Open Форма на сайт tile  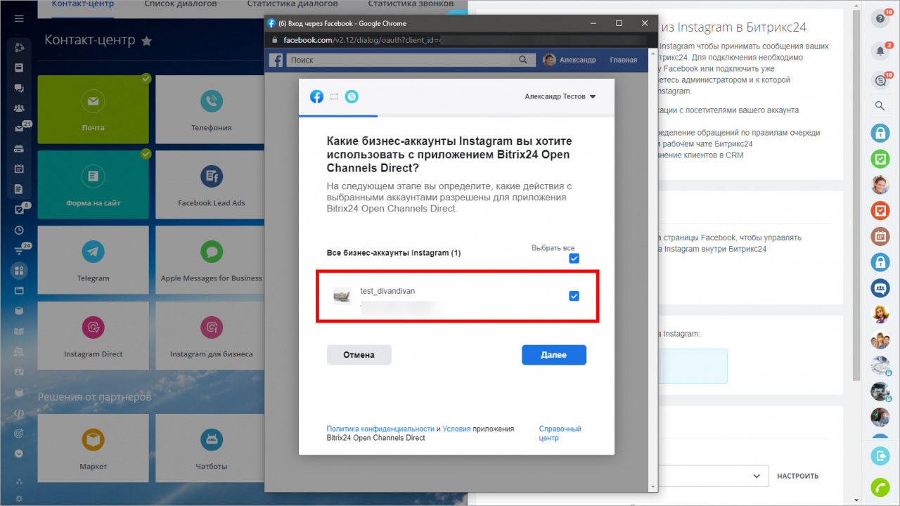point(94,184)
